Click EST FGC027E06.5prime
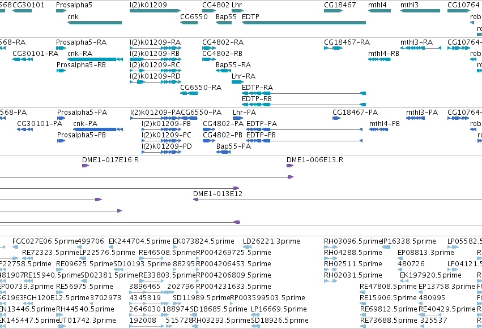This screenshot has height=329, width=482. [45, 241]
